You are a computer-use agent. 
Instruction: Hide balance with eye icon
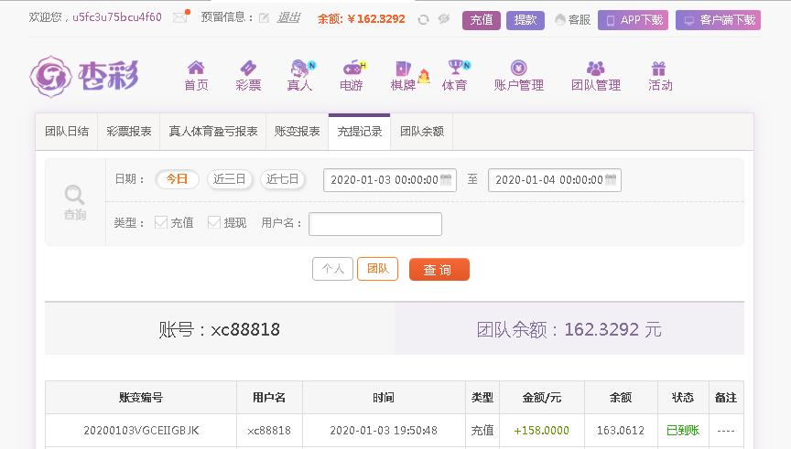[443, 18]
